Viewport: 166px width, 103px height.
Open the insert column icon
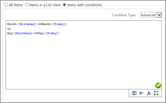[134, 93]
